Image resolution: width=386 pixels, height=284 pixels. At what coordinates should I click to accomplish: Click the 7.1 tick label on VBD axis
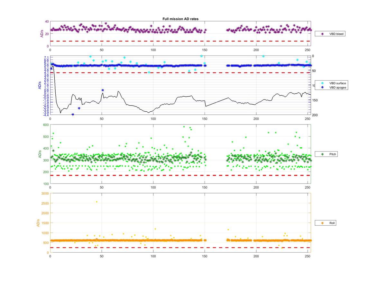coord(46,57)
